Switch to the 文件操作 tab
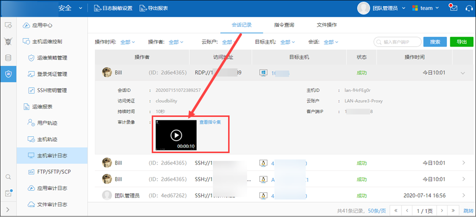This screenshot has width=476, height=217. 327,25
